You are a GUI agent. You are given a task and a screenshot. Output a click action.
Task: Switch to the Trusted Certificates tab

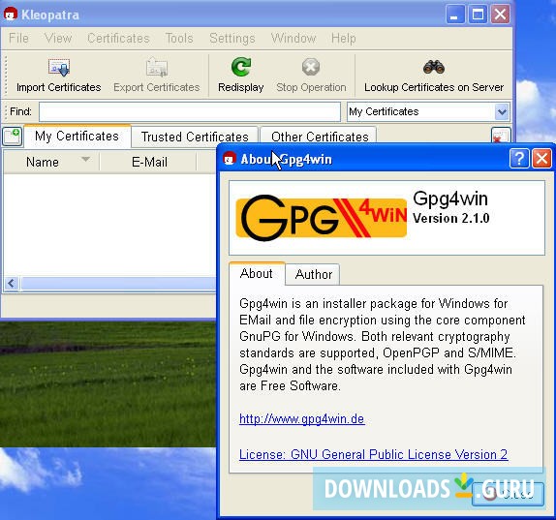195,137
